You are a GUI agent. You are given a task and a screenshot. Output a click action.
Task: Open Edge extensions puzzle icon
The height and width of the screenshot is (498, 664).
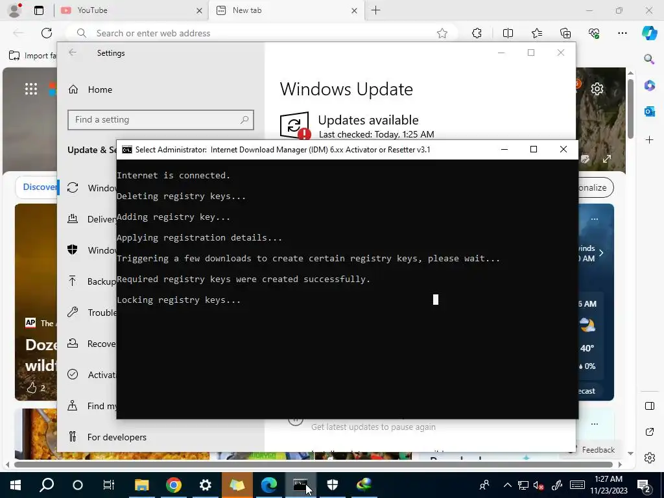tap(477, 33)
